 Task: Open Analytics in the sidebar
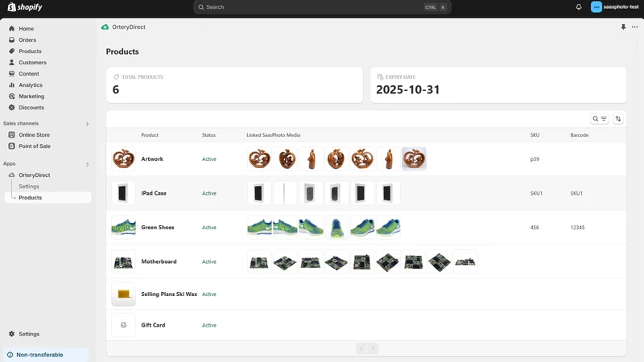pyautogui.click(x=31, y=85)
